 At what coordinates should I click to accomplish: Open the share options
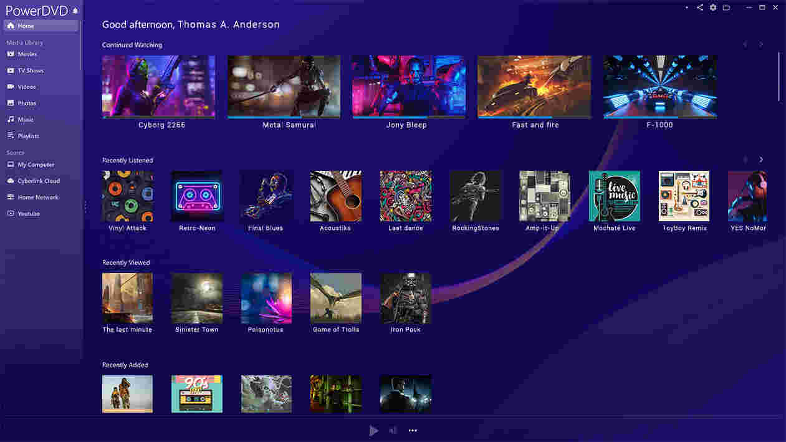pyautogui.click(x=699, y=7)
